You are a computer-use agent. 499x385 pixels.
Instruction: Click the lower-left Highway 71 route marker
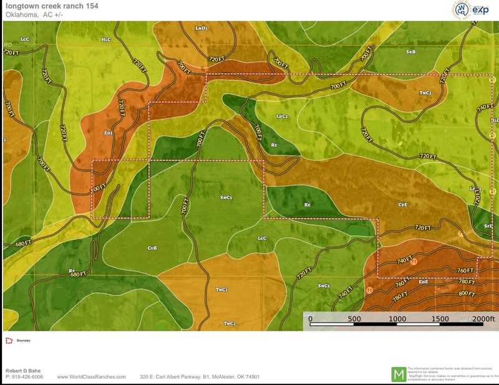[x=369, y=290]
